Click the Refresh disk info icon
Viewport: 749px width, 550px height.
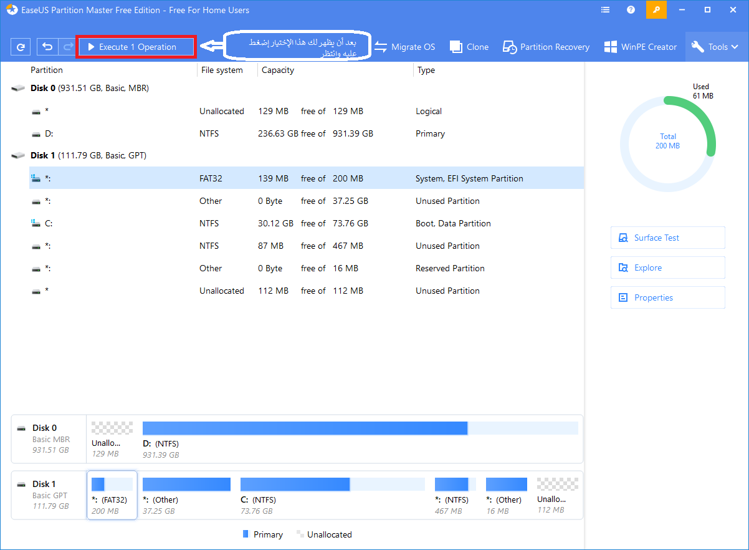click(21, 47)
